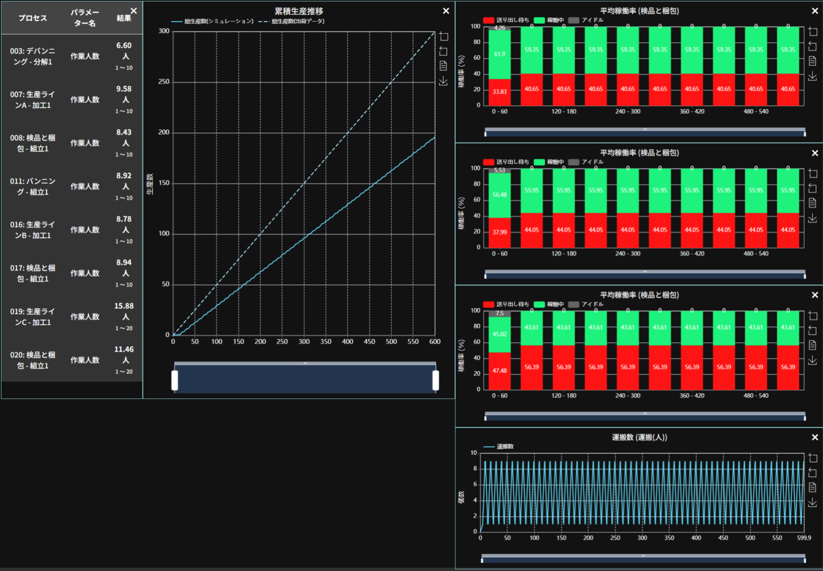Enable area zoom on chart showing 43.61 bars

(813, 316)
